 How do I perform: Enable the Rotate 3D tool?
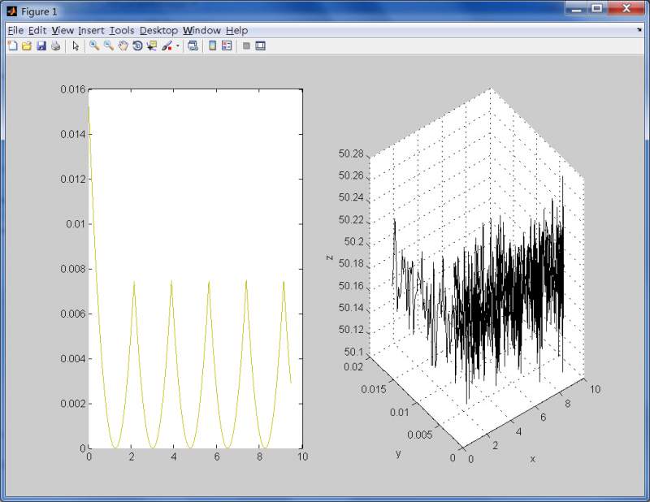coord(138,46)
